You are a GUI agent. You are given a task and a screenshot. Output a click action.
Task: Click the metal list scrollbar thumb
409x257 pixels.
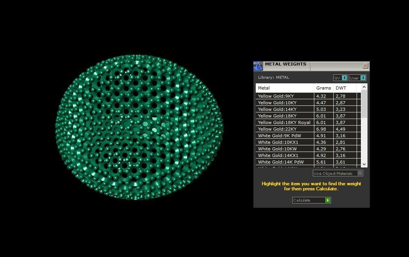(x=364, y=104)
